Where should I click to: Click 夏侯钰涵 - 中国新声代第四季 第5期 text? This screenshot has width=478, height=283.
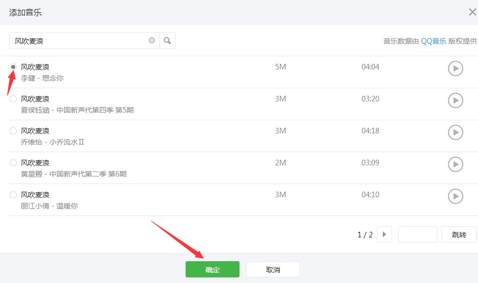point(77,110)
